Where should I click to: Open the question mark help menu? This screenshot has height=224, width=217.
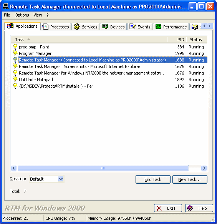[48, 15]
